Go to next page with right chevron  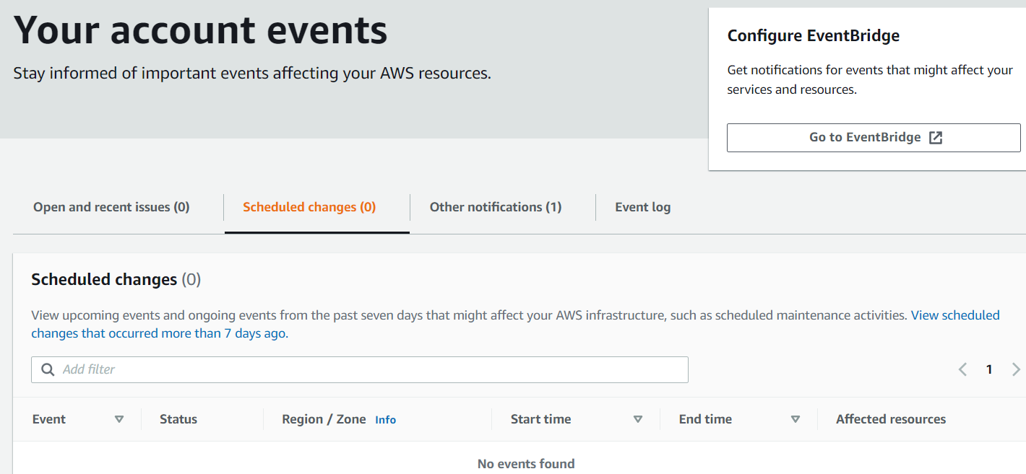click(x=1016, y=369)
